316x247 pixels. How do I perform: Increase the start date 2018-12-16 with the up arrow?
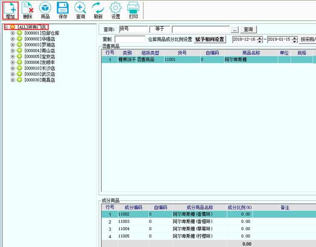(260, 38)
